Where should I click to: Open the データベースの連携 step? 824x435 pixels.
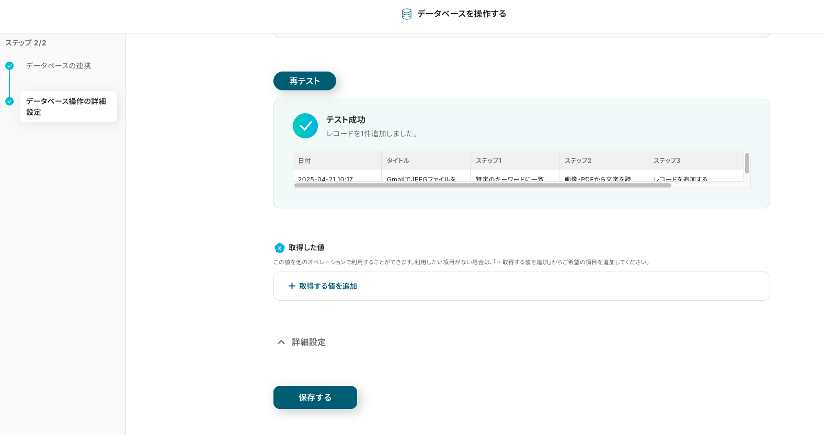point(59,66)
